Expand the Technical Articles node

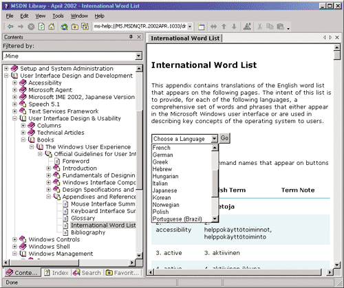click(23, 133)
